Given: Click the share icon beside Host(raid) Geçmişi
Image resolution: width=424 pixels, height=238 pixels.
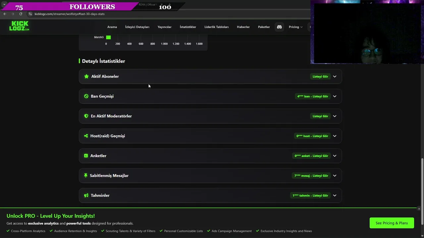Looking at the screenshot, I should click(86, 136).
